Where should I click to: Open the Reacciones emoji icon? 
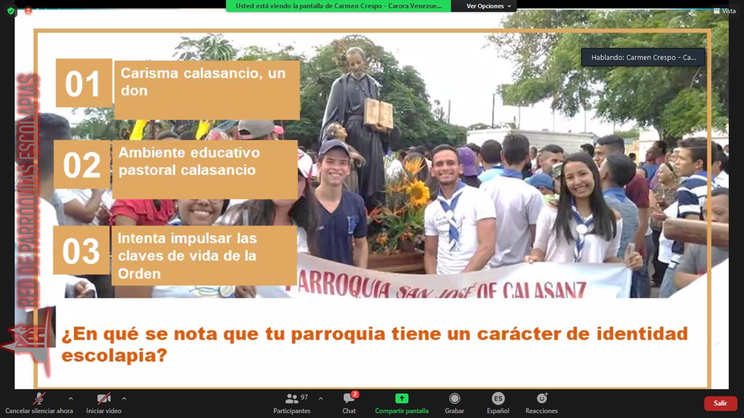coord(542,399)
